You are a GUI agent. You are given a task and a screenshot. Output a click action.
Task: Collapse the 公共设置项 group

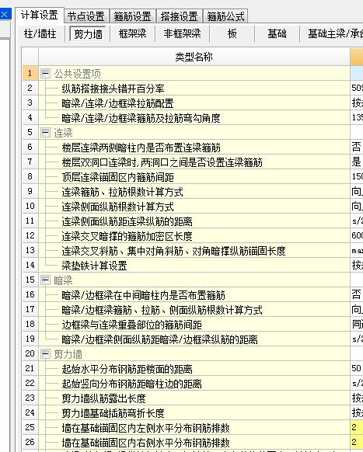pyautogui.click(x=45, y=74)
